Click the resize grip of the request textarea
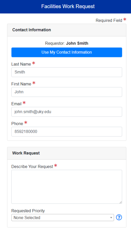 click(120, 202)
